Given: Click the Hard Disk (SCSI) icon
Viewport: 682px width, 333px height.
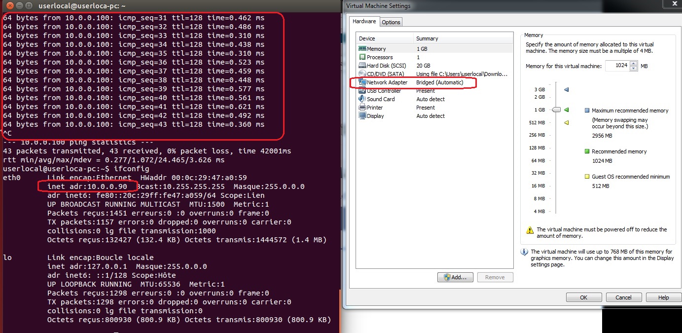Looking at the screenshot, I should (362, 66).
